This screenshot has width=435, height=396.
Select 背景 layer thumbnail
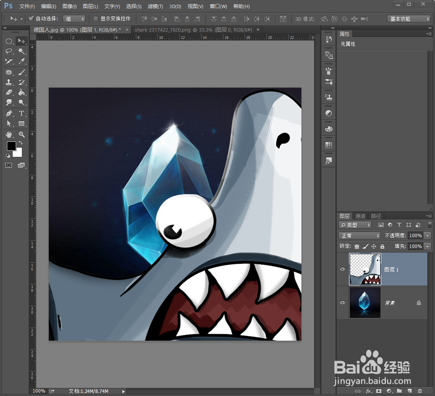(365, 302)
